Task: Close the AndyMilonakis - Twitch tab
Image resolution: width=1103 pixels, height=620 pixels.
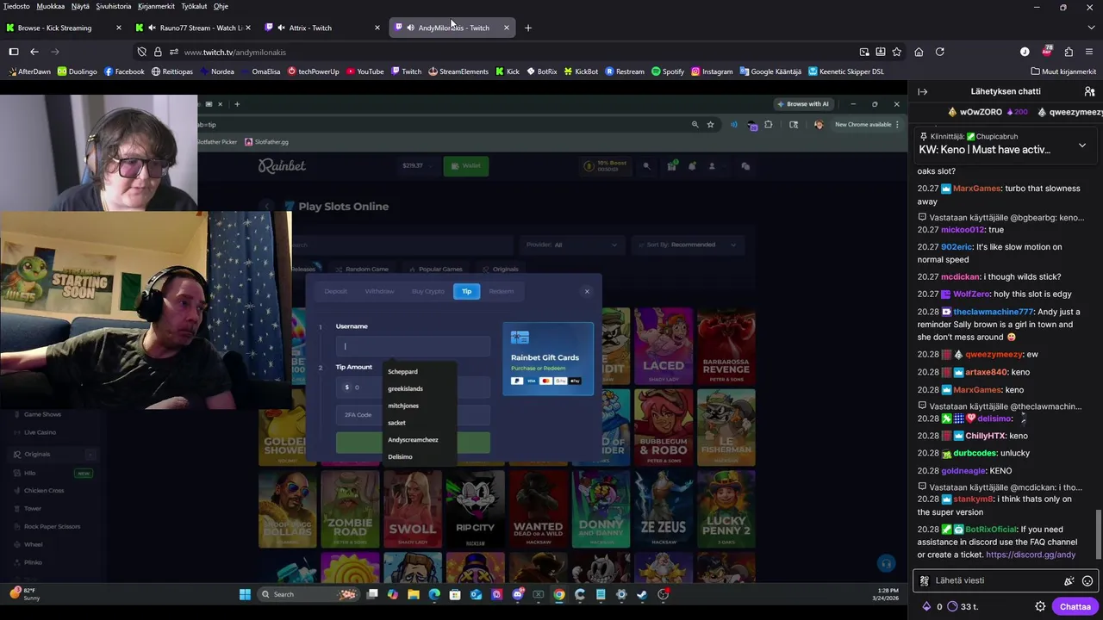Action: tap(506, 28)
